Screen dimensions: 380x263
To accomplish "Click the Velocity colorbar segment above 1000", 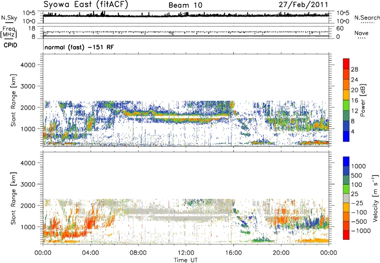I will tap(346, 161).
